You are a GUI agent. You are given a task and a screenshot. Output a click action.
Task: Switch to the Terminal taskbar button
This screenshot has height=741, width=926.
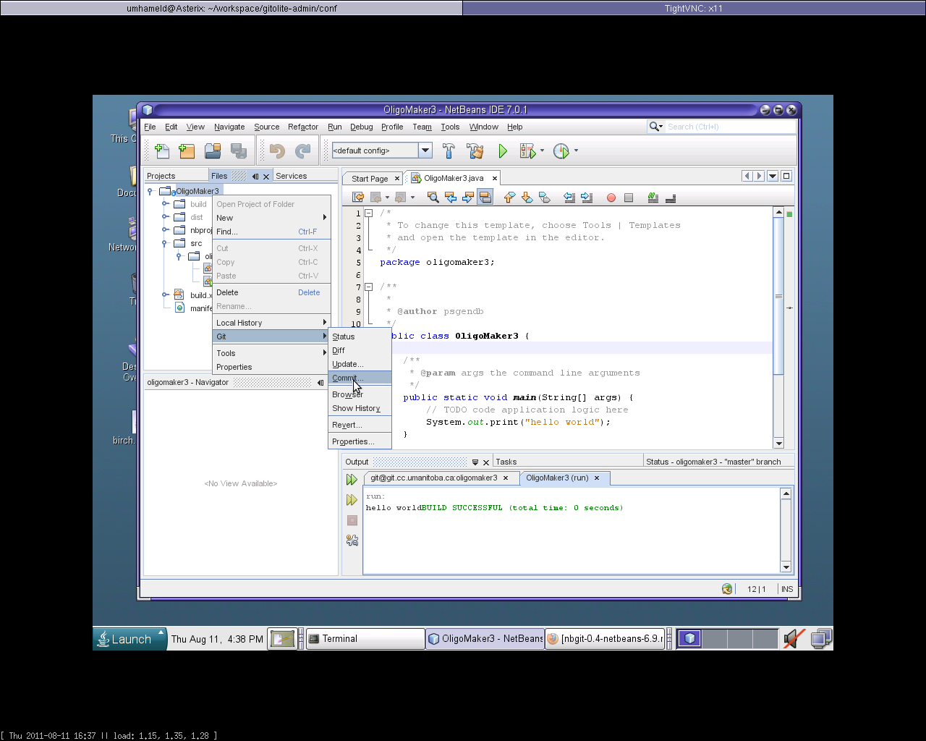tap(365, 639)
